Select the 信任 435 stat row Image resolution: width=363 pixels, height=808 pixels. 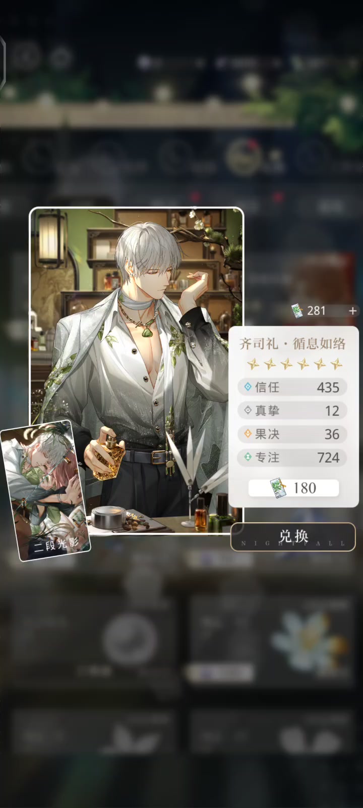tap(292, 387)
